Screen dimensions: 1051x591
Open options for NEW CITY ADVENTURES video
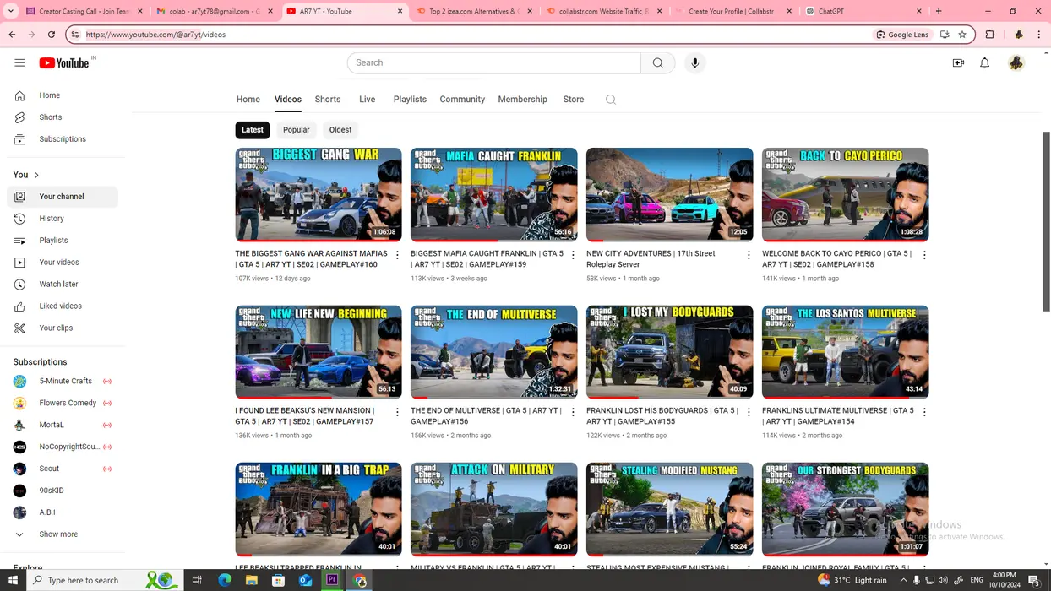[749, 255]
